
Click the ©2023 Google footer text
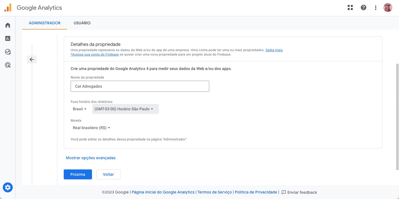(115, 192)
